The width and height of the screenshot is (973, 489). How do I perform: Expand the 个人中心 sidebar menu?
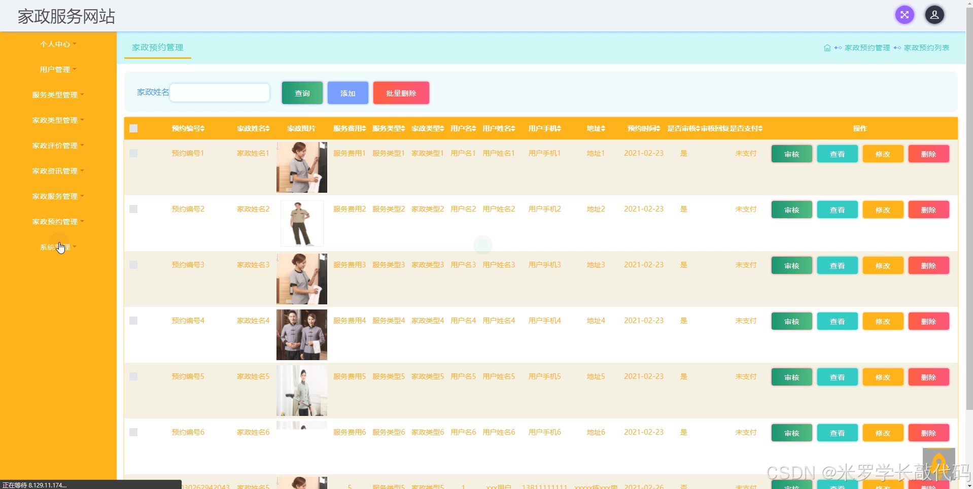click(x=58, y=44)
